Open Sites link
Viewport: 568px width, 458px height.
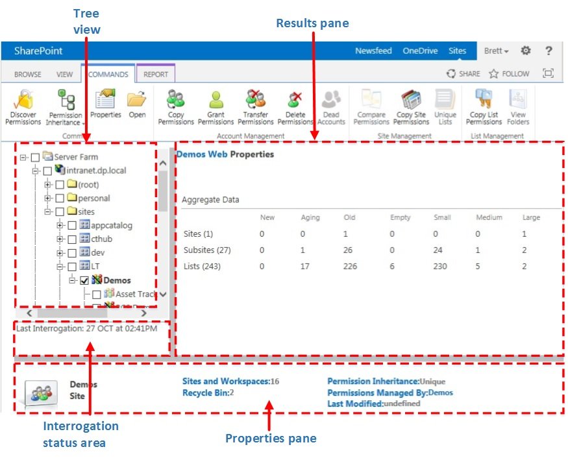[x=457, y=51]
